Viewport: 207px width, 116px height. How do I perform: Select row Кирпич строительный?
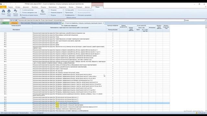(x=85, y=69)
